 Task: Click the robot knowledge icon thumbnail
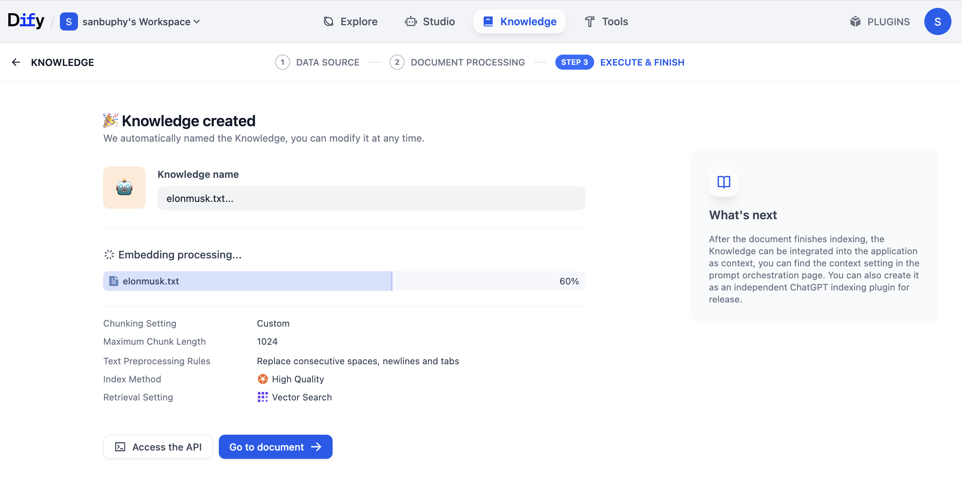[x=124, y=188]
